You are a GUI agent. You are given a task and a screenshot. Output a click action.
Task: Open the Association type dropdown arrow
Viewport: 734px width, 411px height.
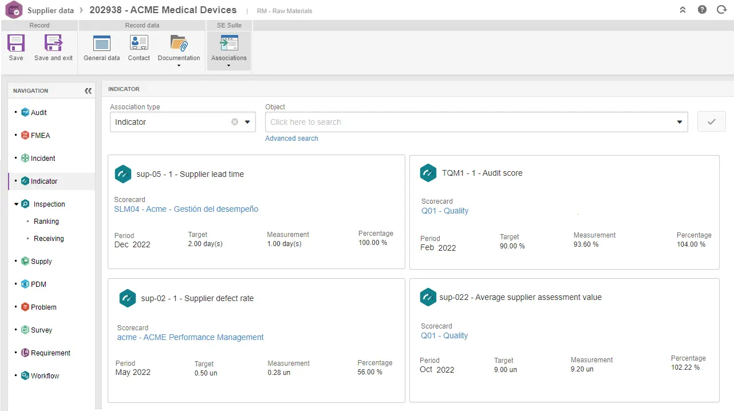(248, 122)
